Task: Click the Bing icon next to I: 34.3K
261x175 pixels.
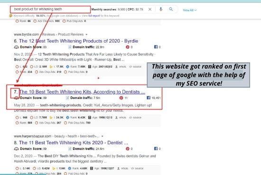Action: pos(51,117)
